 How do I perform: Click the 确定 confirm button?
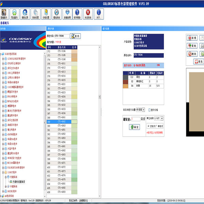point(134,127)
